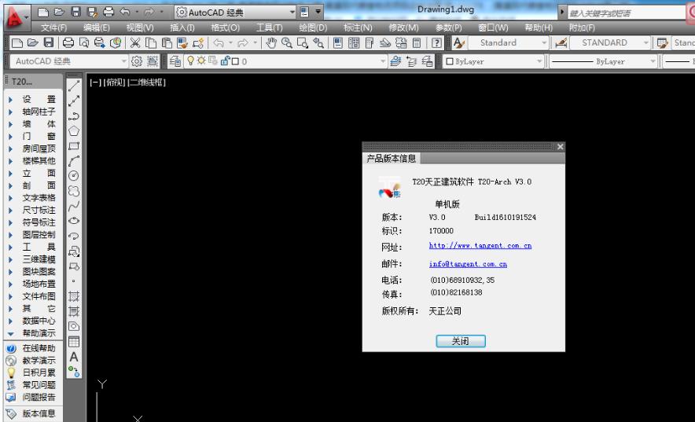Select the Circle draw tool
The height and width of the screenshot is (422, 695).
point(74,176)
